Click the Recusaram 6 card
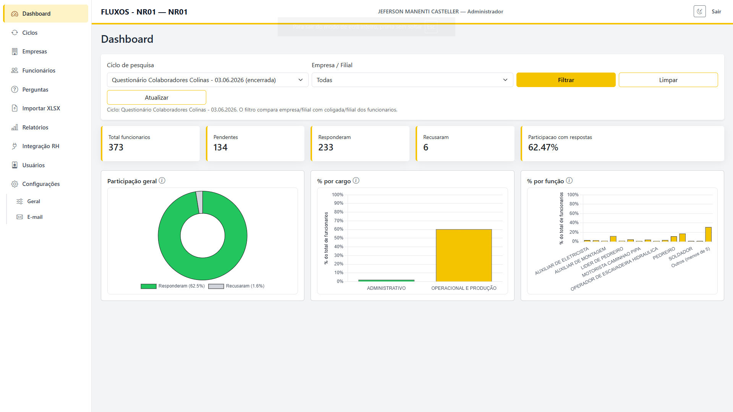The image size is (733, 412). pos(465,144)
